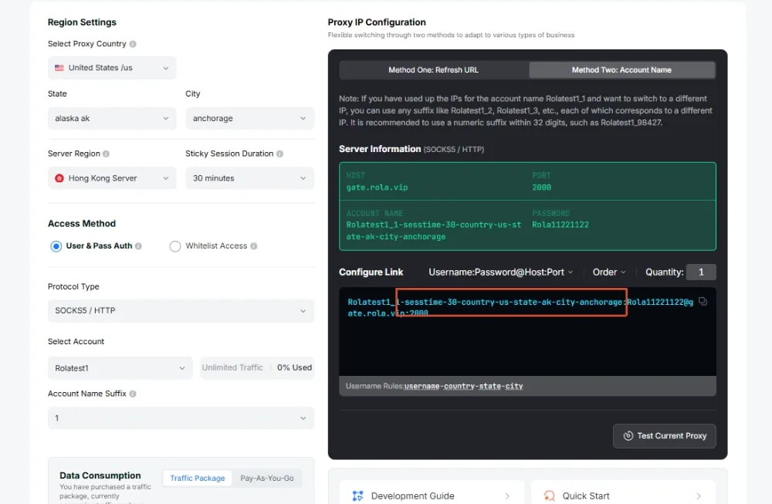772x504 pixels.
Task: Click info icon beside Server Region label
Action: click(106, 154)
